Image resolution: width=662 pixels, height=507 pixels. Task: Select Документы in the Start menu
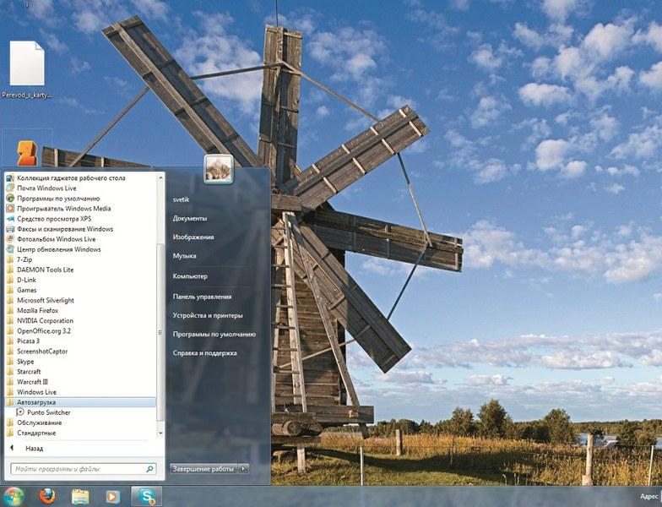(190, 218)
